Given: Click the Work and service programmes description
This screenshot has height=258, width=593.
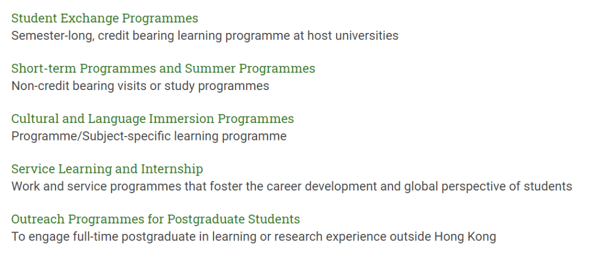Looking at the screenshot, I should [292, 187].
